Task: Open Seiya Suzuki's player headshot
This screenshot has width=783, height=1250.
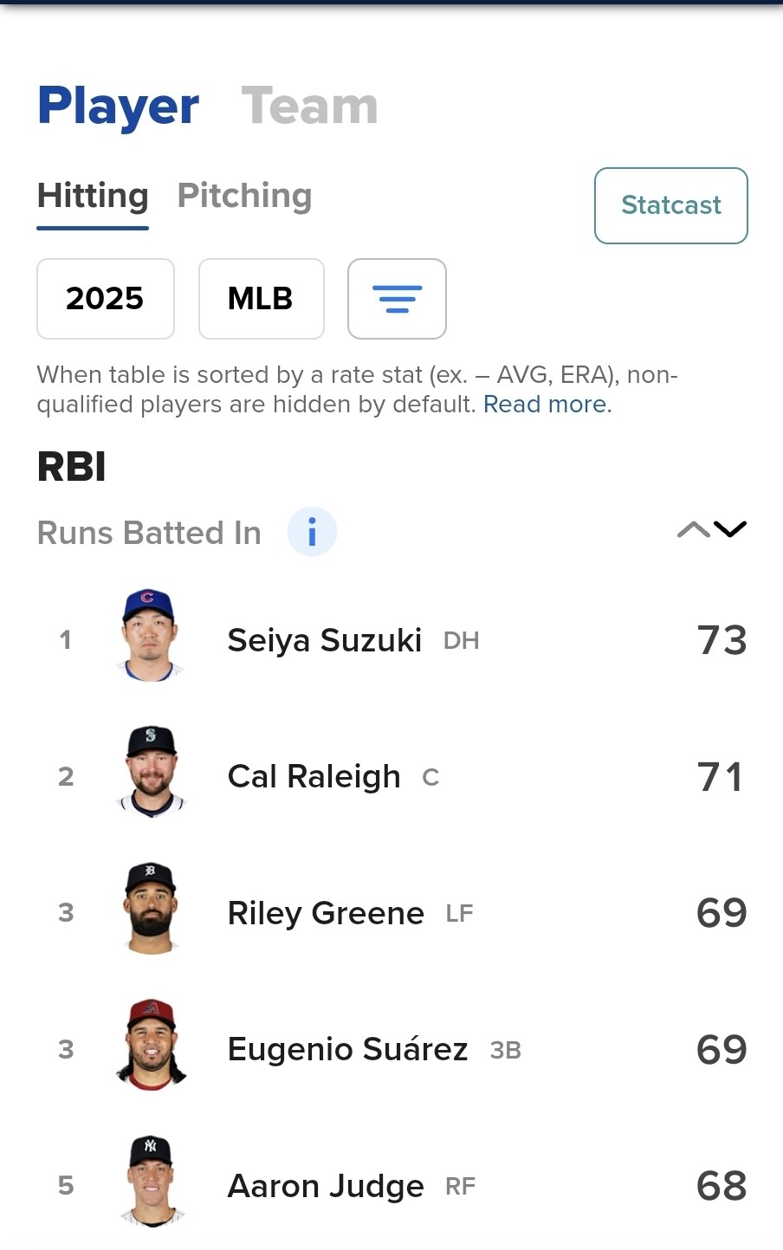Action: point(150,637)
